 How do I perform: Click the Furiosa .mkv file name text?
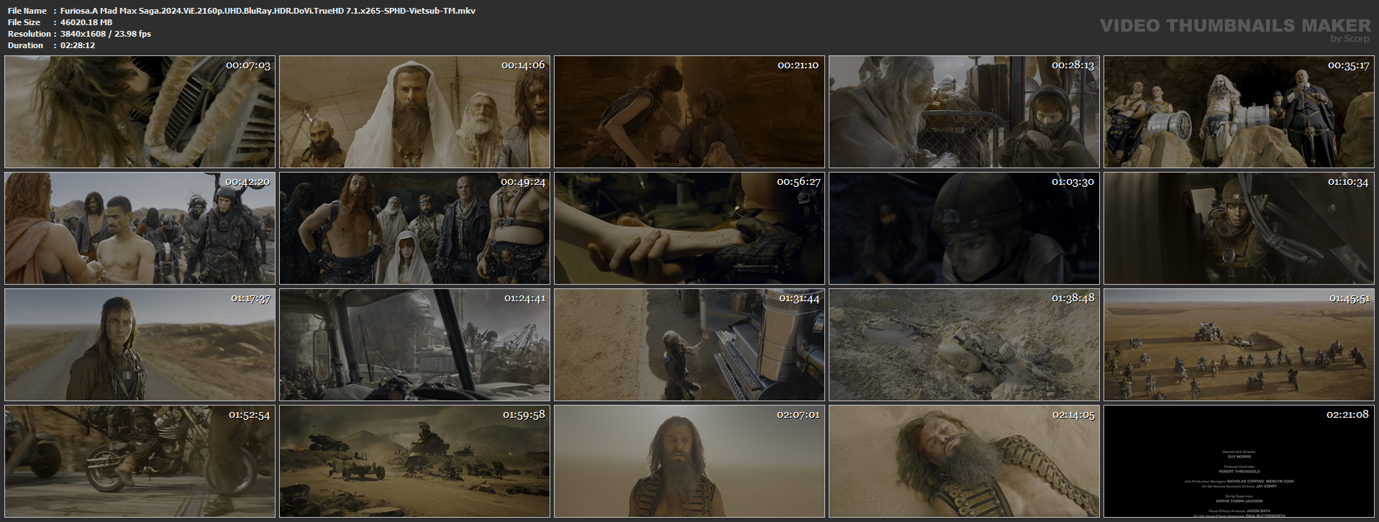(268, 11)
